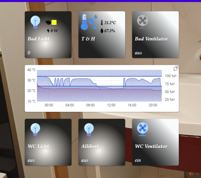Viewport: 201px width, 178px height.
Task: Click the WC Ventilator label
Action: tap(151, 146)
